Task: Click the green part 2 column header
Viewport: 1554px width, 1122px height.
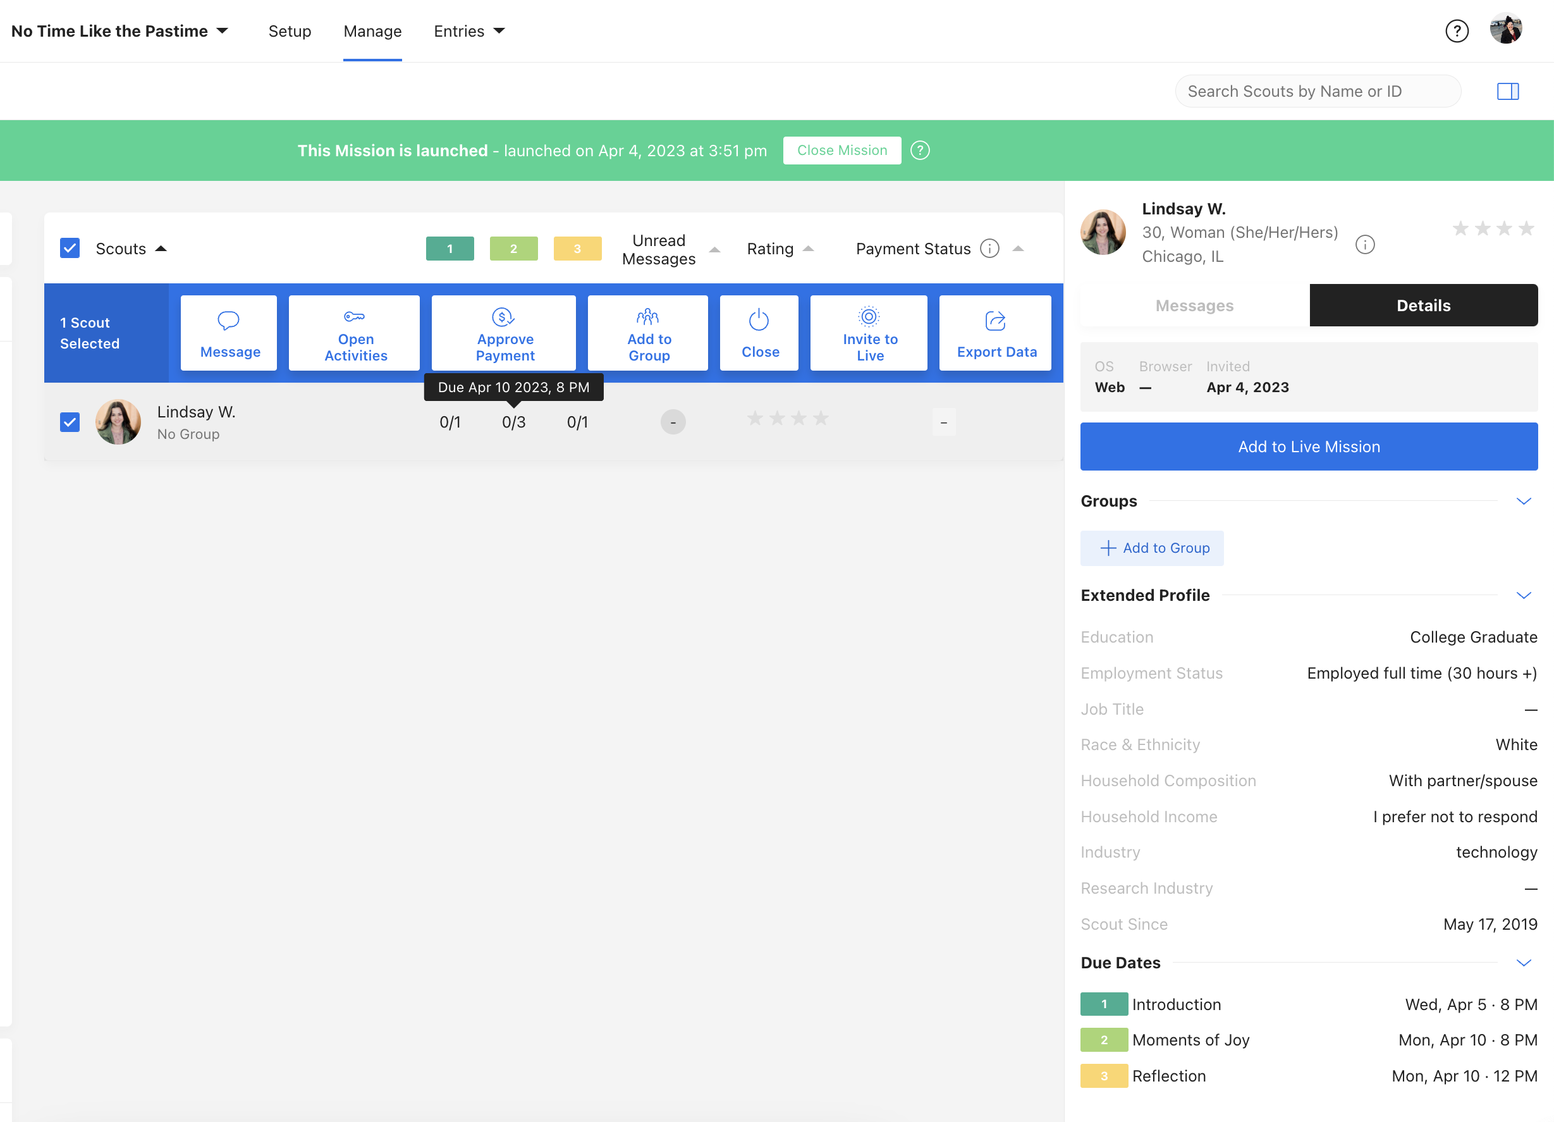Action: point(513,248)
